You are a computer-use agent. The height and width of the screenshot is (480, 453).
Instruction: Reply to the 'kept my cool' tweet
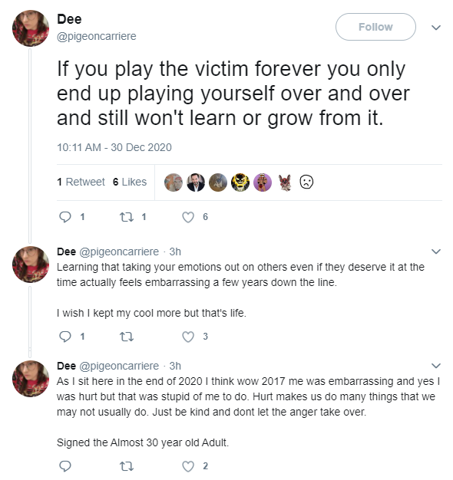click(x=65, y=337)
